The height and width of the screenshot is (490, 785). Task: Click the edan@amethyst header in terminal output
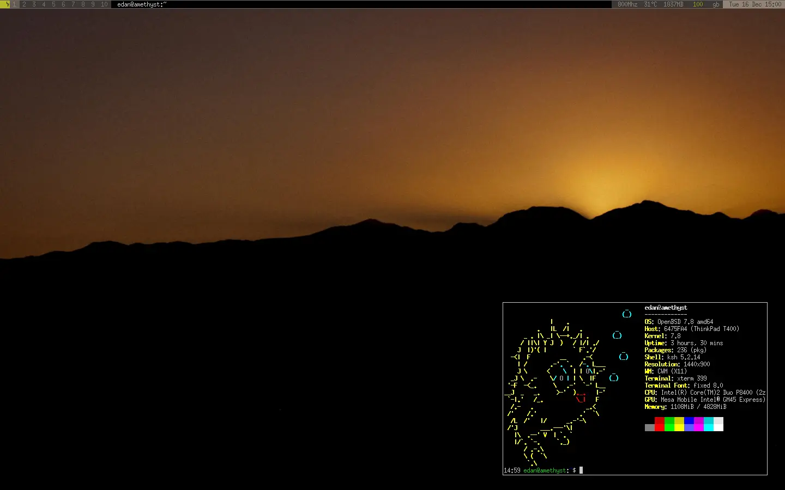tap(666, 308)
